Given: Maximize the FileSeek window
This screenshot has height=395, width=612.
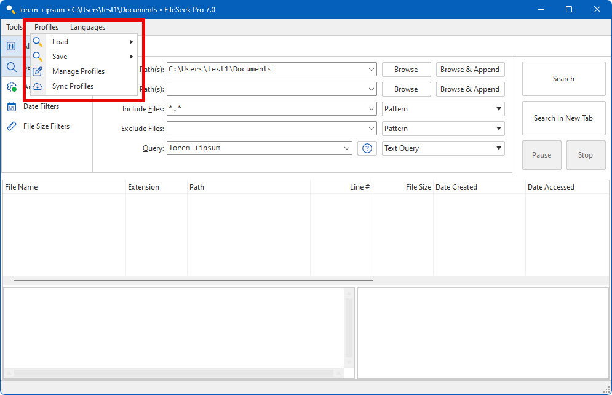Looking at the screenshot, I should tap(569, 9).
